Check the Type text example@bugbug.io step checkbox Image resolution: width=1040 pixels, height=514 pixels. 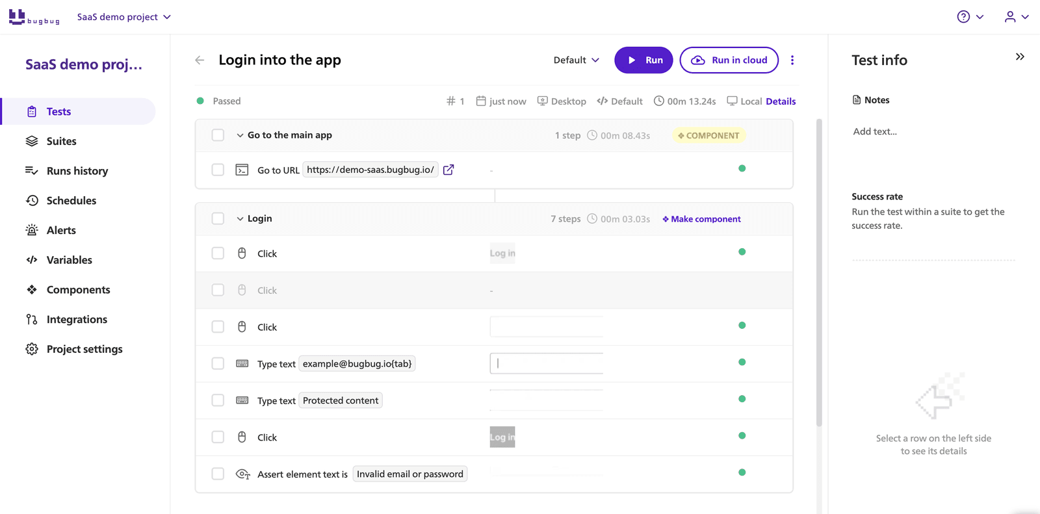point(218,364)
